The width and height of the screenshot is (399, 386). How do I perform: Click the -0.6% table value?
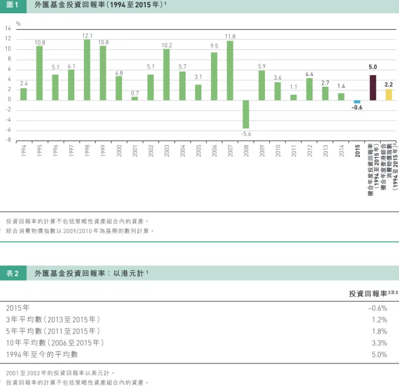point(378,308)
